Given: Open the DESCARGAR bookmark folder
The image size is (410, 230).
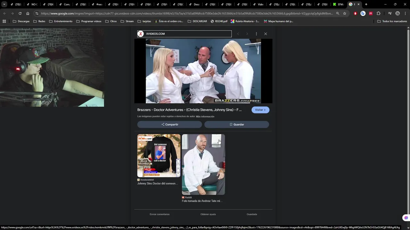Looking at the screenshot, I should 197,21.
